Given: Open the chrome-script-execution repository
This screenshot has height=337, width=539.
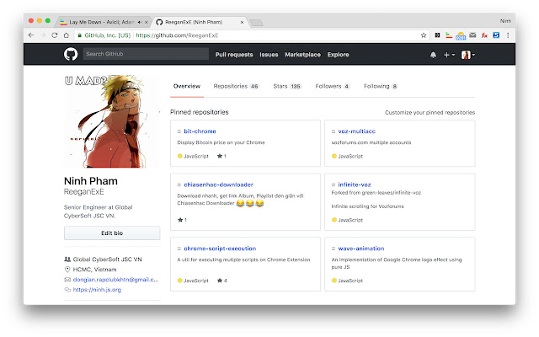Looking at the screenshot, I should pyautogui.click(x=220, y=249).
